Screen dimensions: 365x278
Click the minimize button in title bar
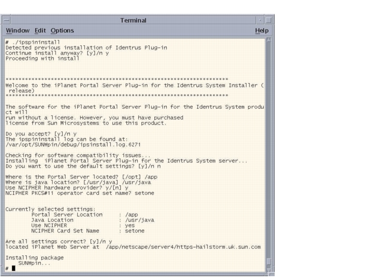click(x=260, y=20)
